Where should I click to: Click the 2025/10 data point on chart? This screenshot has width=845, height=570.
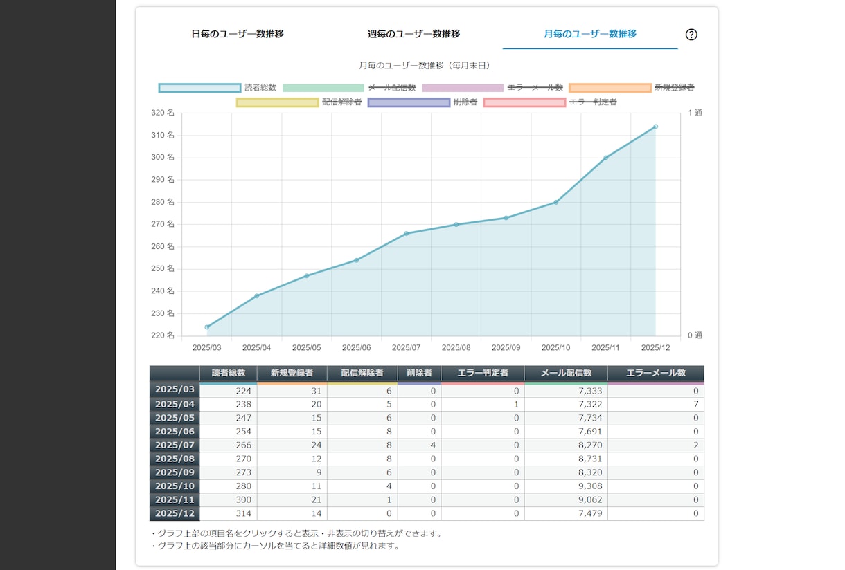[x=556, y=202]
